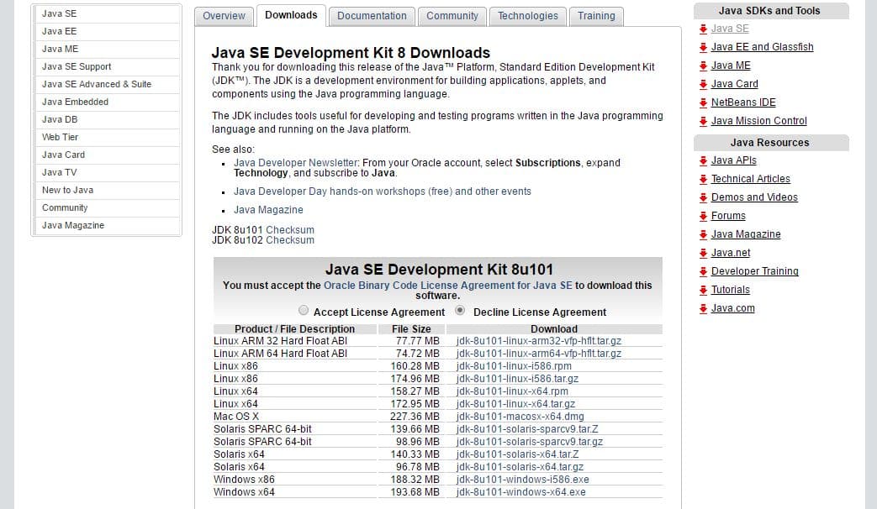Click the arrow icon beside Developer Training
The image size is (877, 509).
point(703,271)
